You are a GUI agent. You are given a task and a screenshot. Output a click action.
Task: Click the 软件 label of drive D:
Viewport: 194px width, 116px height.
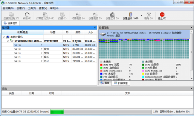tap(46, 49)
